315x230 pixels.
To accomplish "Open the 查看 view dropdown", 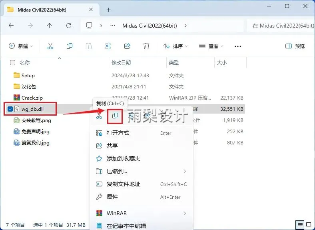I will pos(211,46).
